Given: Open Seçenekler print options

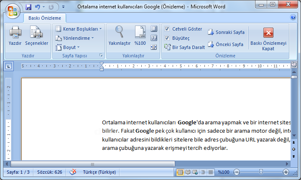Looking at the screenshot, I should pos(36,36).
